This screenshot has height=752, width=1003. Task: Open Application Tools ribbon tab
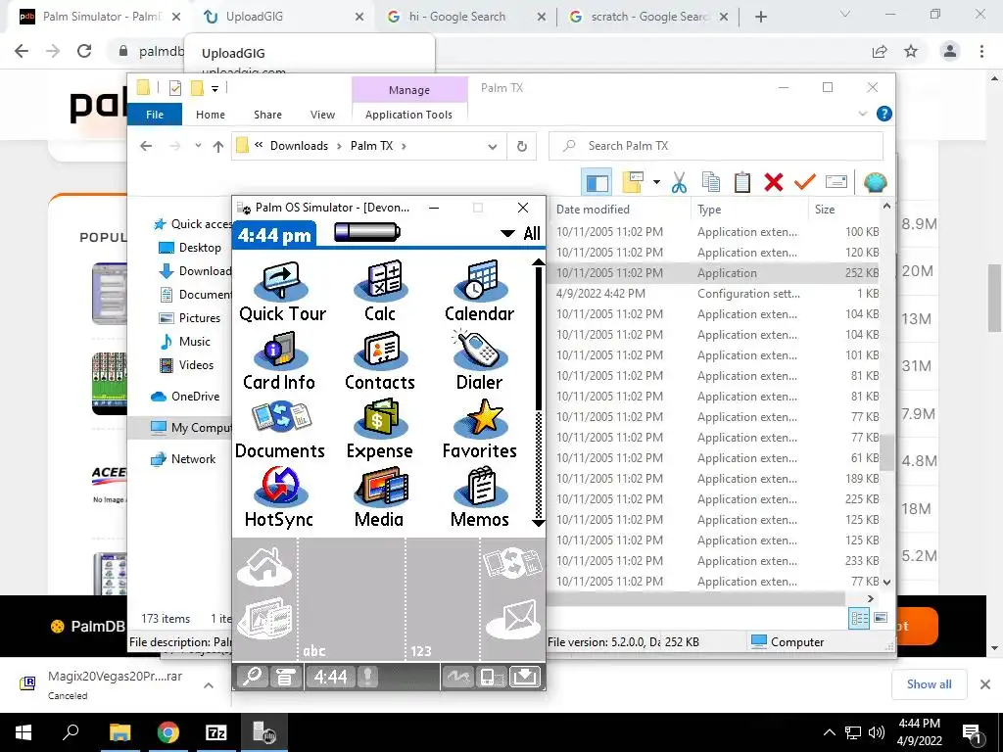(x=408, y=115)
